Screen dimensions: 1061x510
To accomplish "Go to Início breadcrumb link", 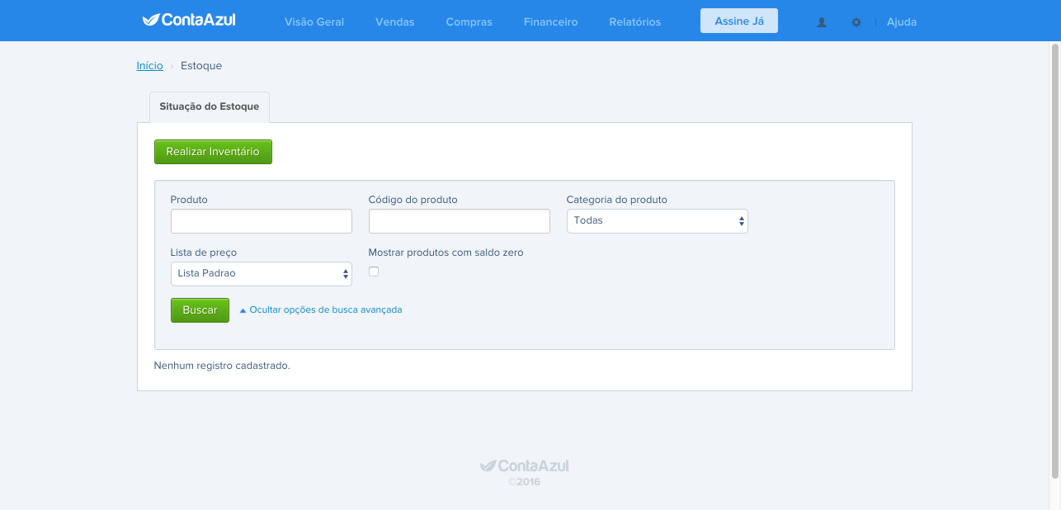I will [150, 65].
